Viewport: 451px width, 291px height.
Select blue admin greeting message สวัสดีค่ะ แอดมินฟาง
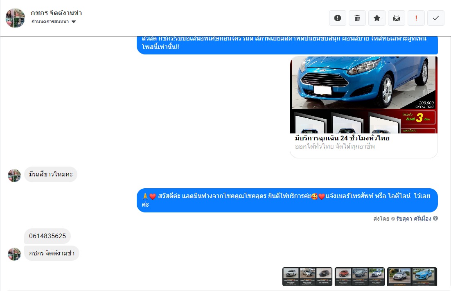tap(287, 201)
